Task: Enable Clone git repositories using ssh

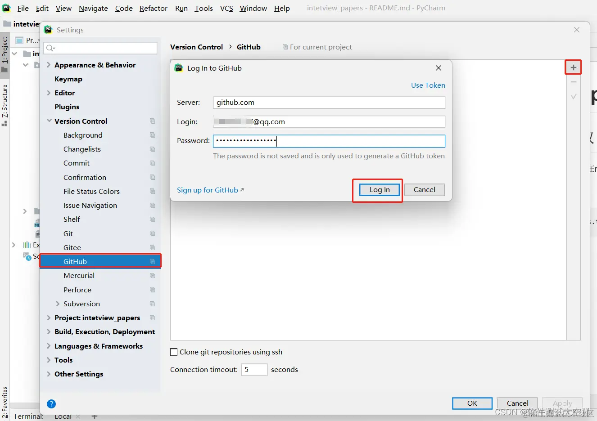Action: [x=174, y=352]
